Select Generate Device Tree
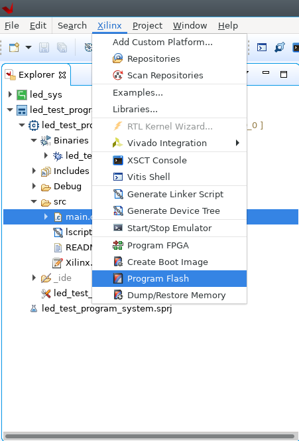The width and height of the screenshot is (299, 441). 169,211
